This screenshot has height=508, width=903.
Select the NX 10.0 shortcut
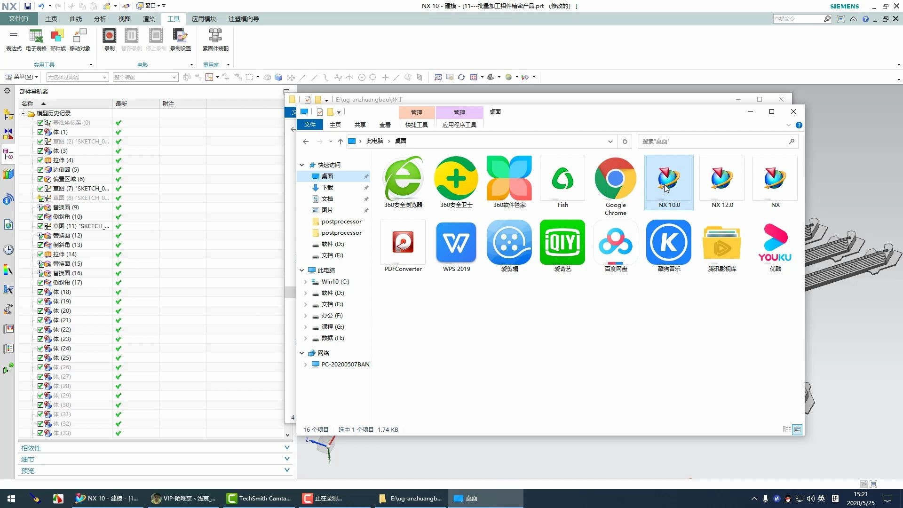click(x=669, y=183)
